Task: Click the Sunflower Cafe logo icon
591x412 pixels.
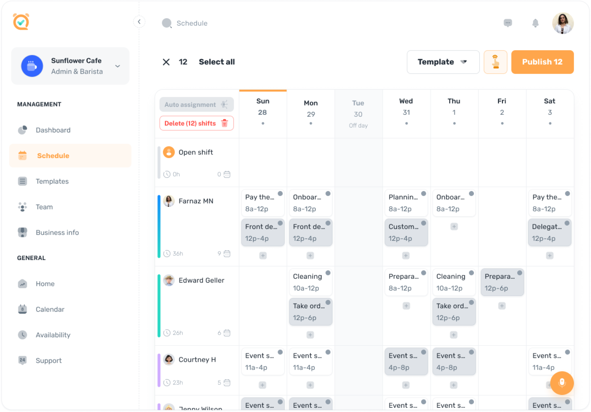Action: tap(32, 66)
